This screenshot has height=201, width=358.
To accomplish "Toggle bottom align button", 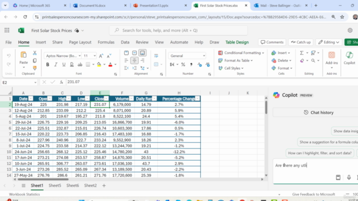I will click(143, 53).
